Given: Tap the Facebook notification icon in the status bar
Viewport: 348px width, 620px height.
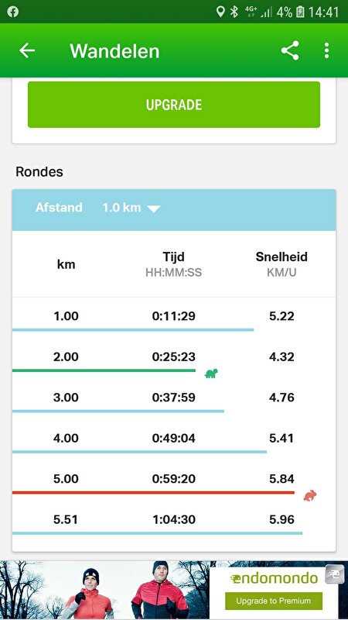Looking at the screenshot, I should click(12, 12).
